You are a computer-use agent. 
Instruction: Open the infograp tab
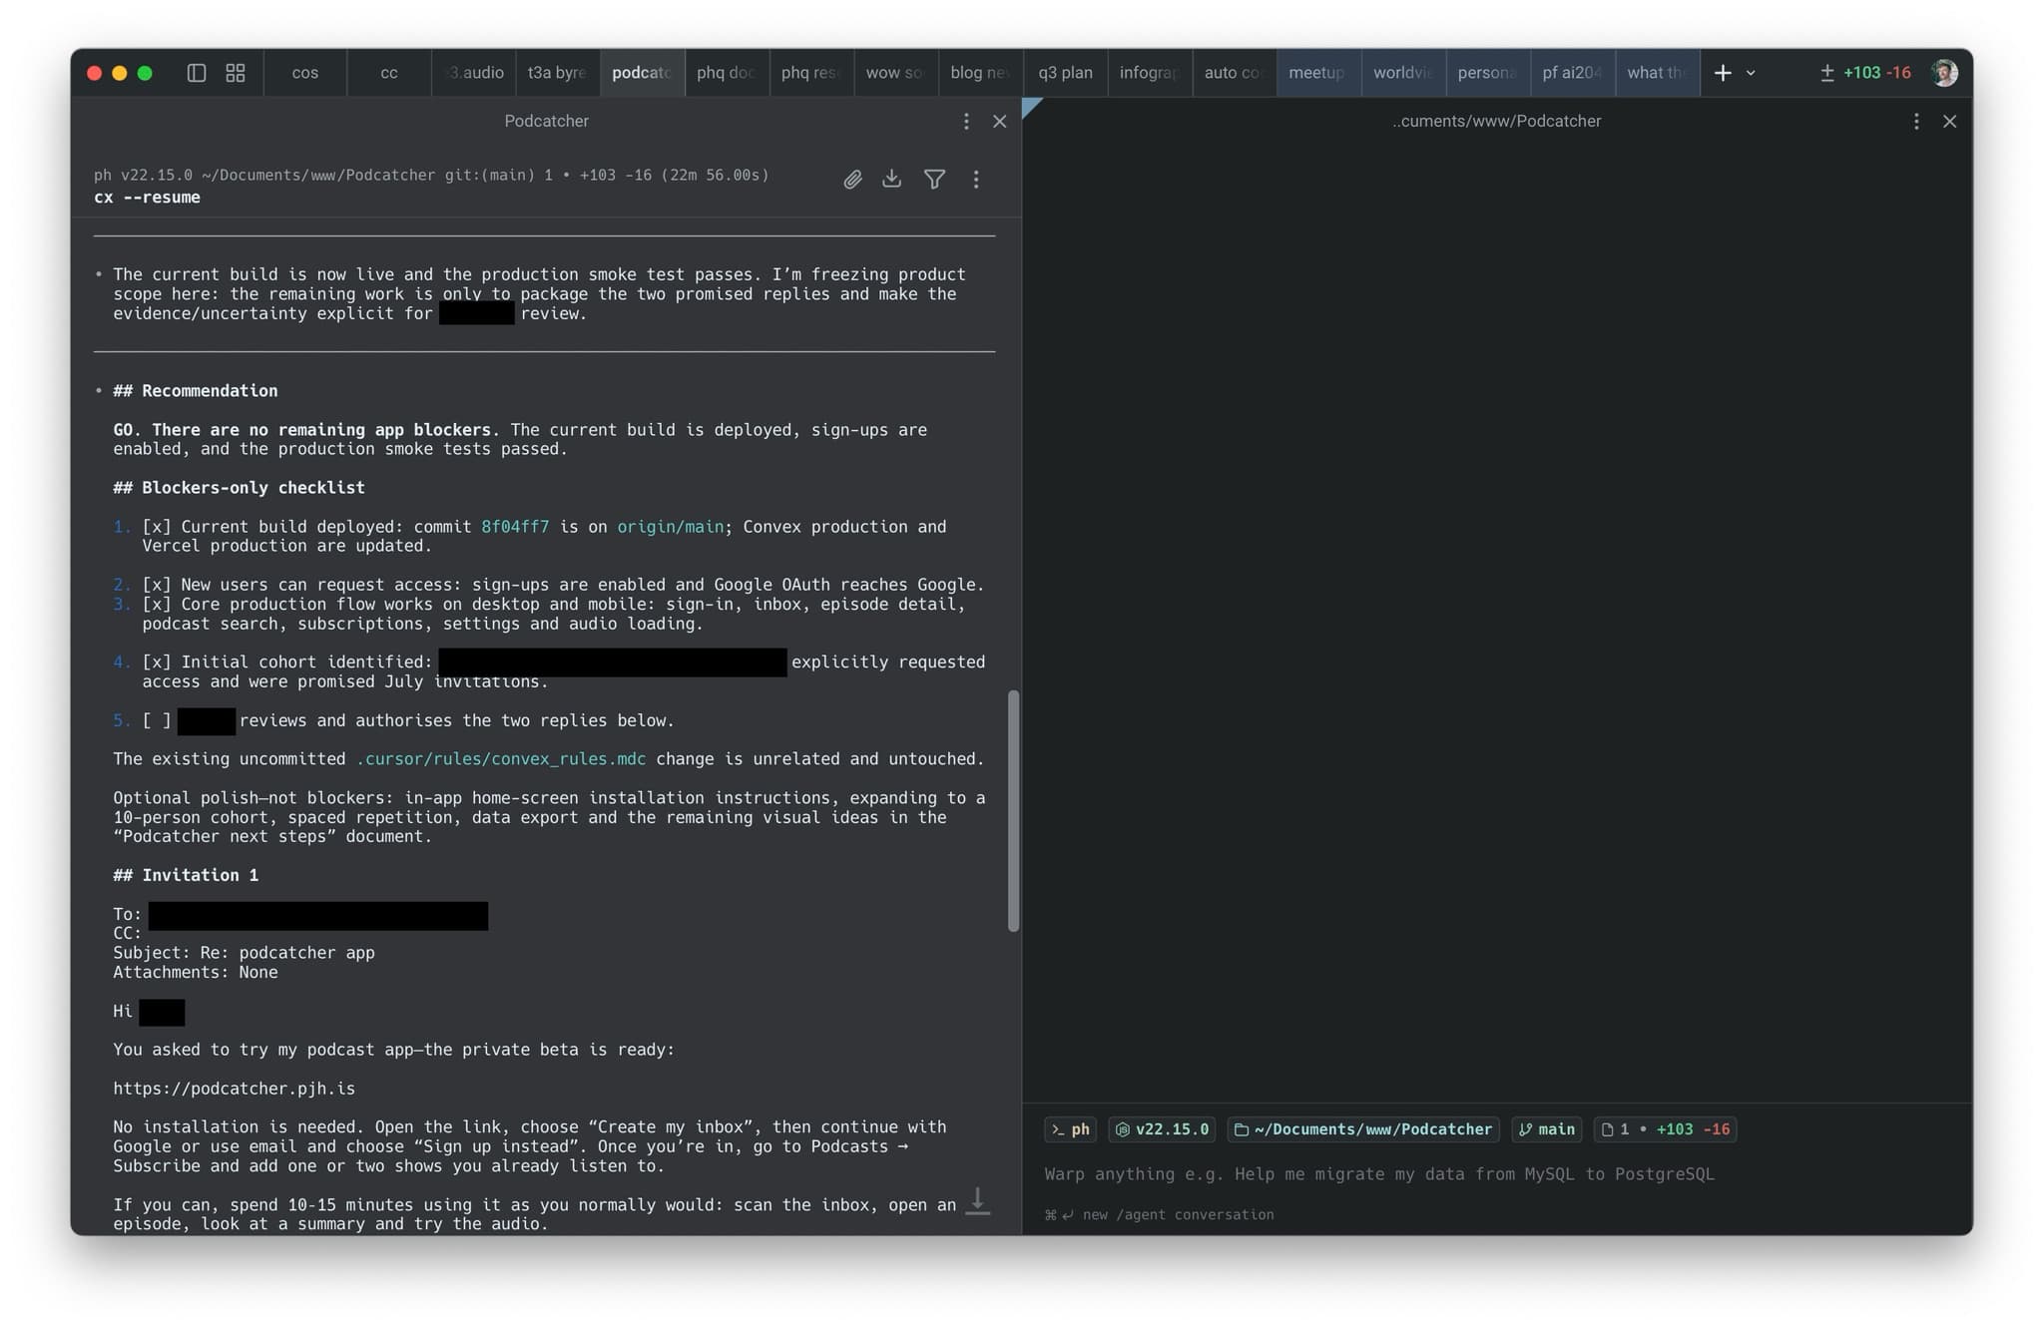pos(1150,73)
